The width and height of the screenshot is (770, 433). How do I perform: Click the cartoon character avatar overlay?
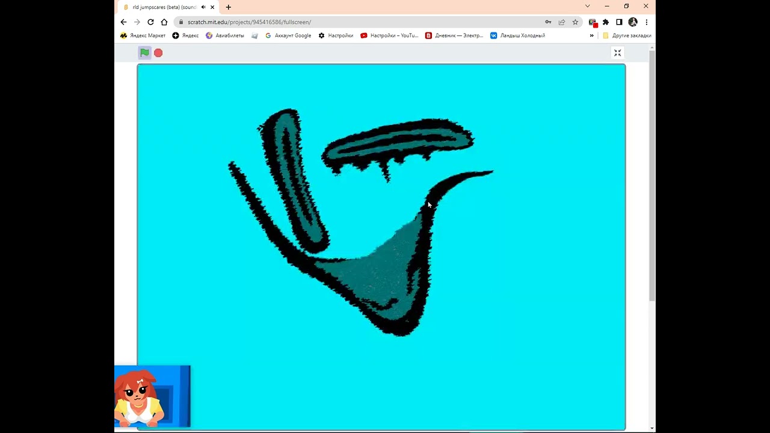(152, 396)
